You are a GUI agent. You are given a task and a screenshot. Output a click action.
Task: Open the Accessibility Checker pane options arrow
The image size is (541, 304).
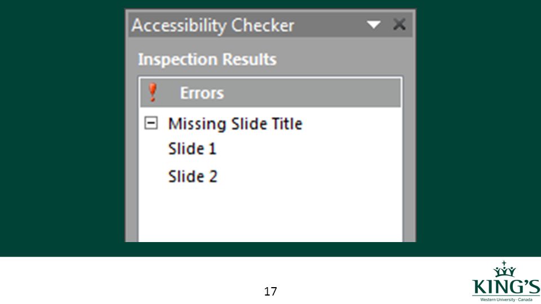coord(373,25)
